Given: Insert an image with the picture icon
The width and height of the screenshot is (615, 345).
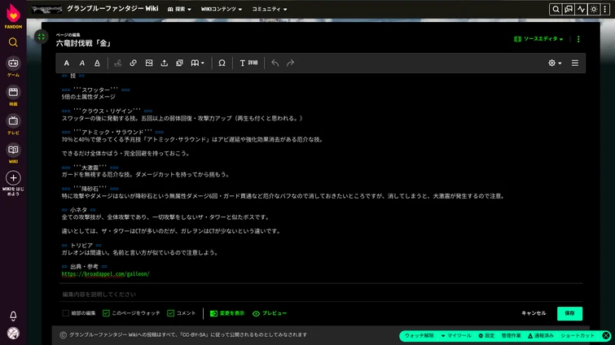Looking at the screenshot, I should 149,63.
